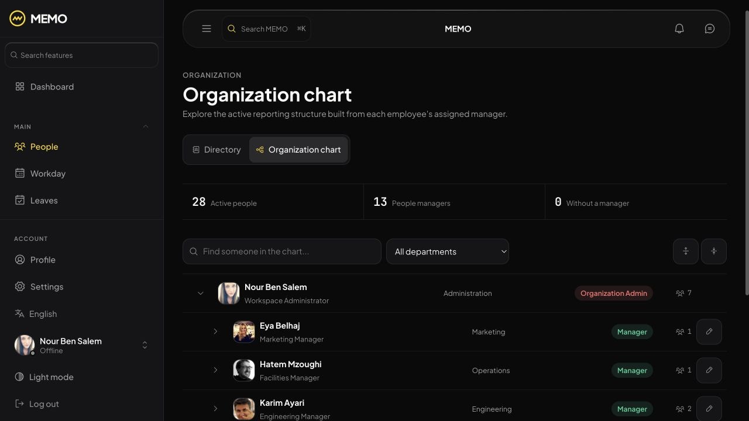Image resolution: width=749 pixels, height=421 pixels.
Task: Click Log out in sidebar
Action: 81,404
